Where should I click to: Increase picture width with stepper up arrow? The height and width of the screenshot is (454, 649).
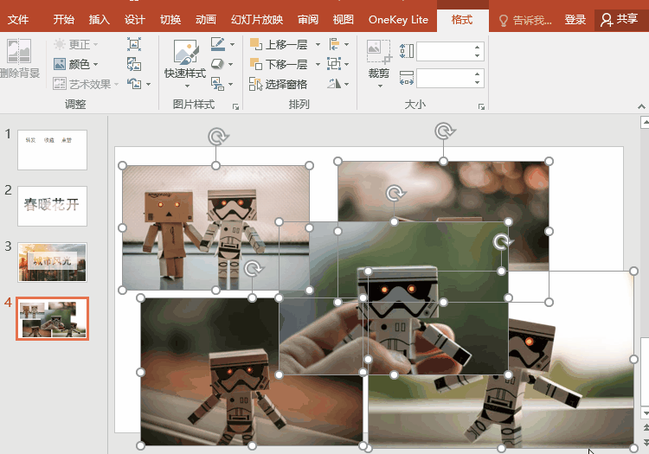tap(477, 74)
